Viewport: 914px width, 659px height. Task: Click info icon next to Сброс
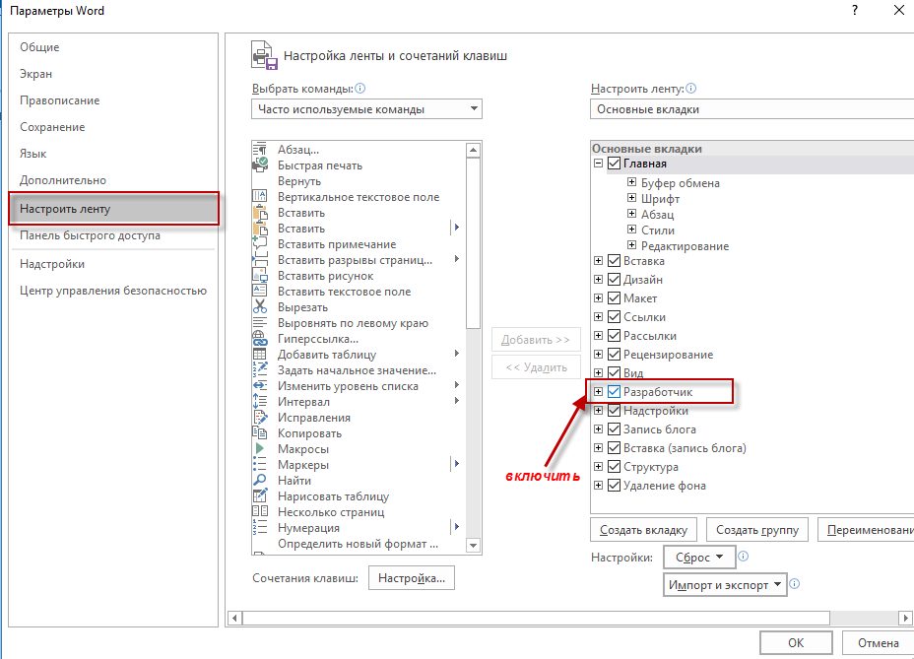744,557
